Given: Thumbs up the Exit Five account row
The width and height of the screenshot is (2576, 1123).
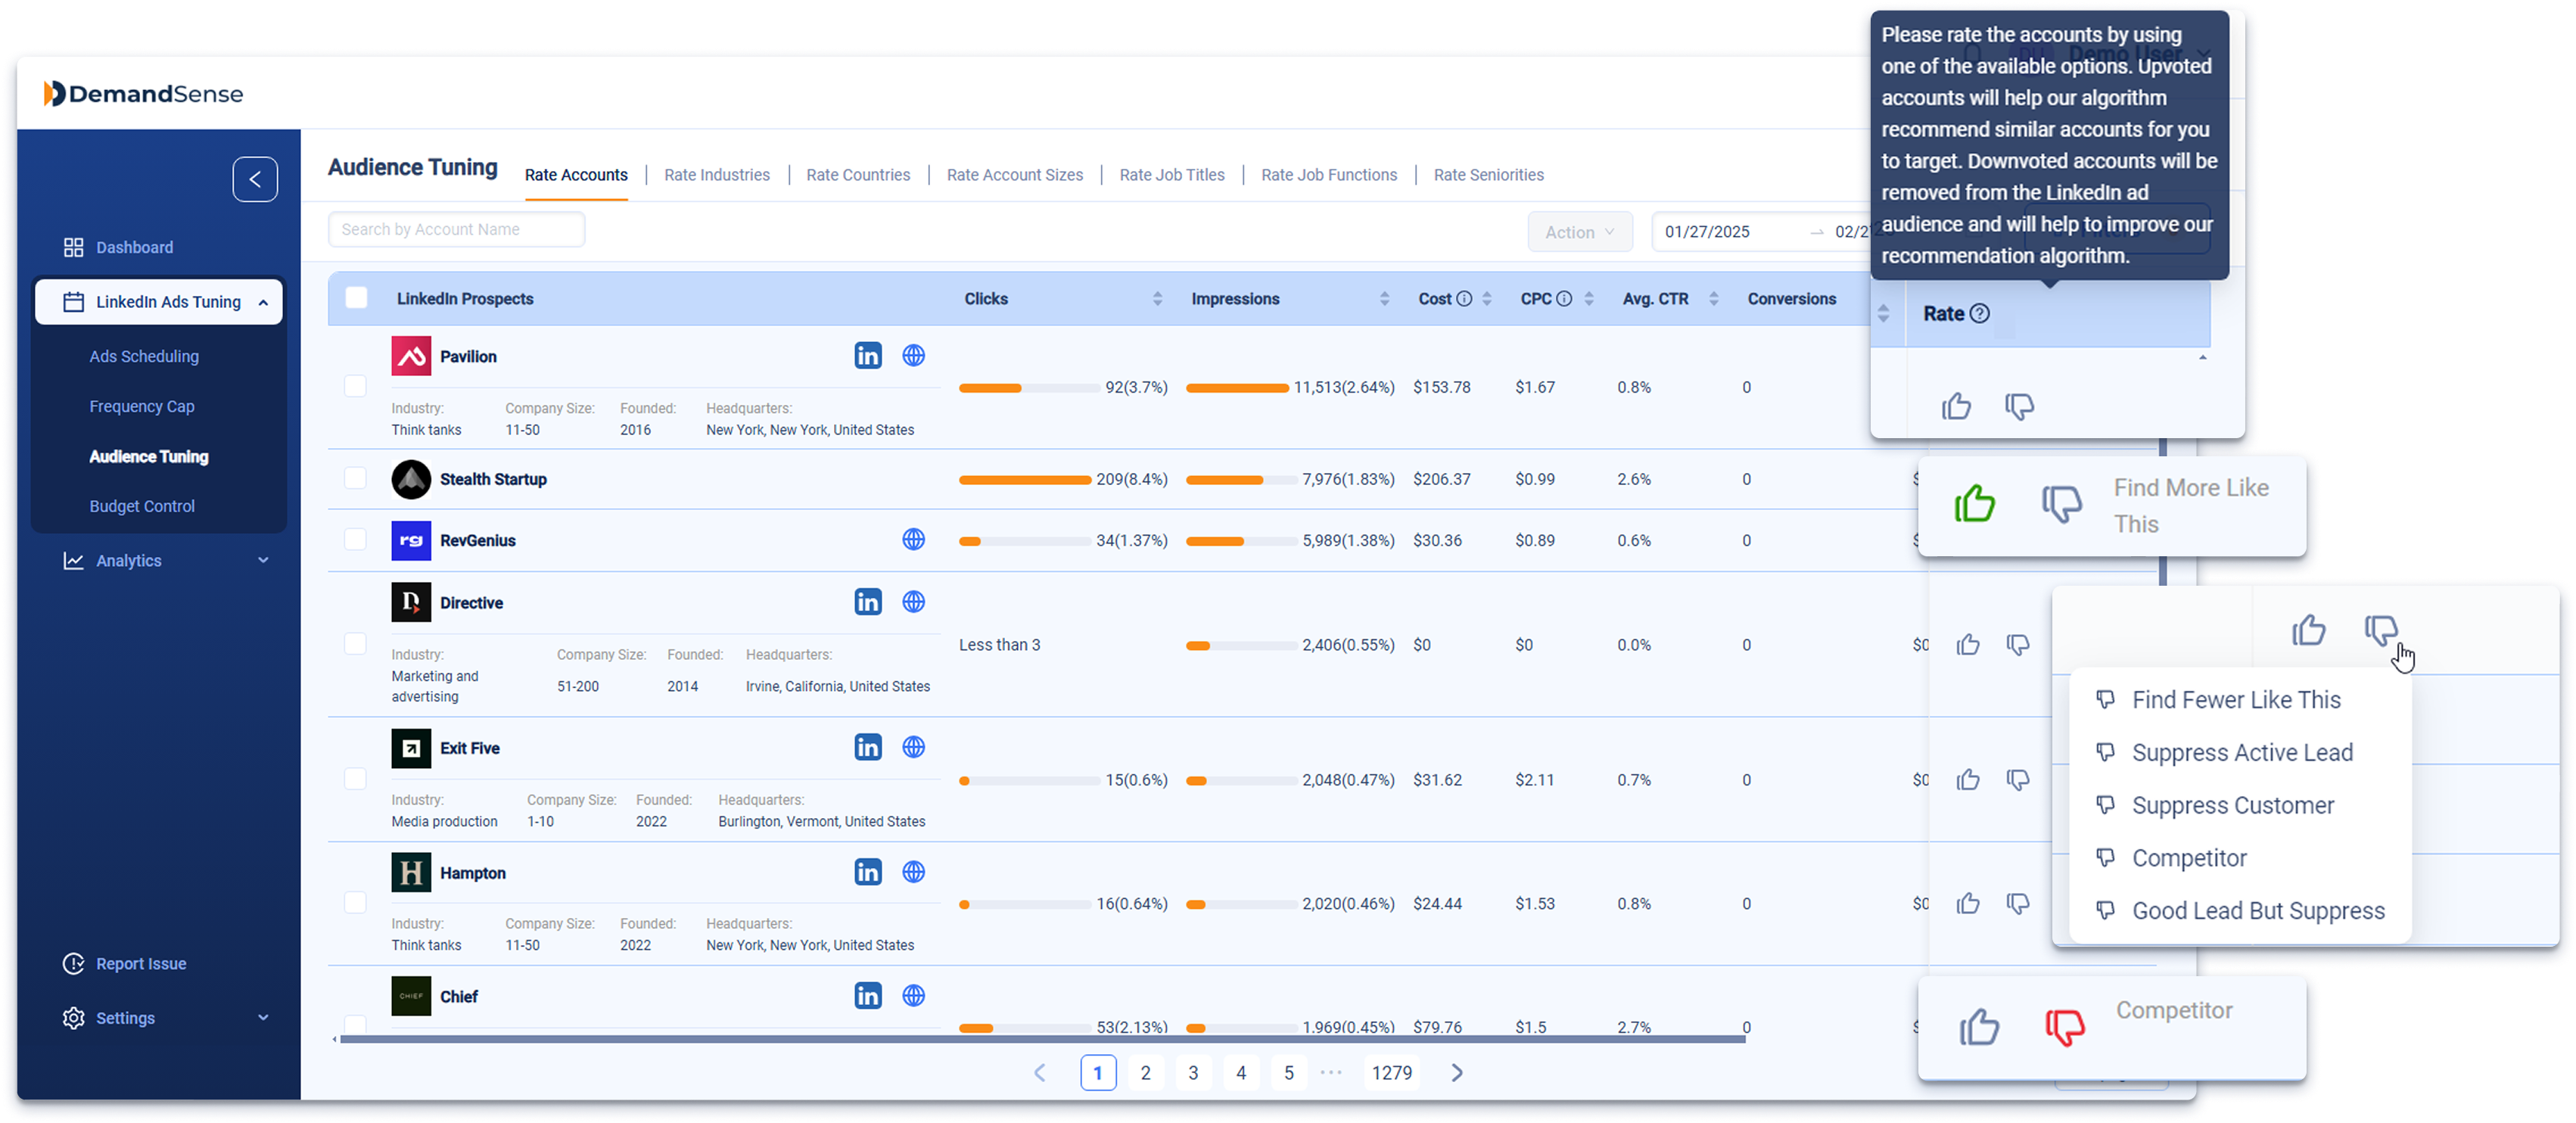Looking at the screenshot, I should (1967, 779).
